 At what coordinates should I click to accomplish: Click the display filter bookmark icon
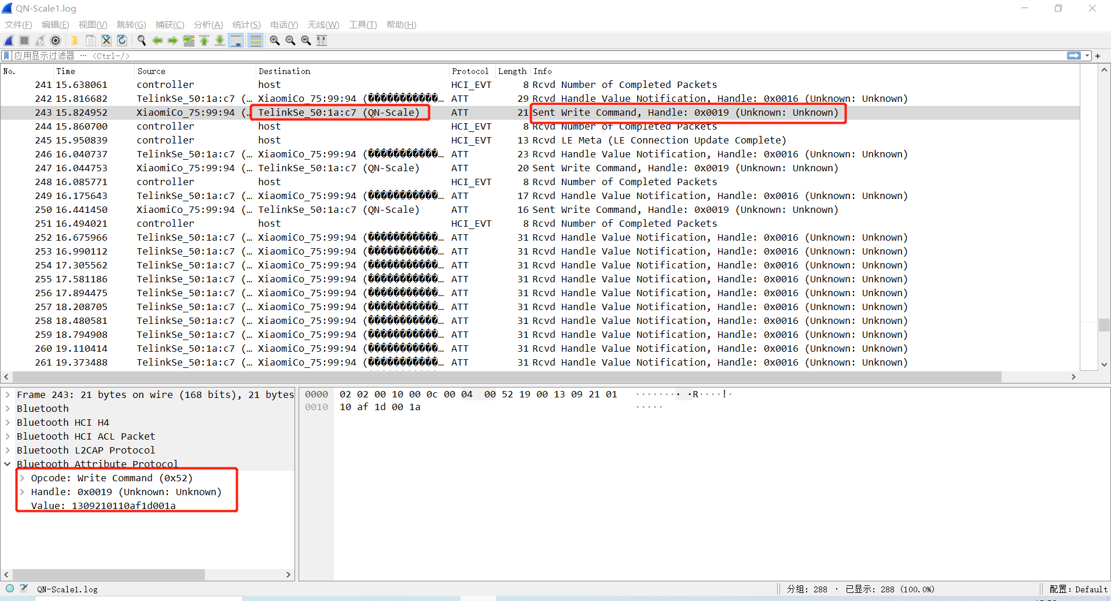pyautogui.click(x=6, y=56)
